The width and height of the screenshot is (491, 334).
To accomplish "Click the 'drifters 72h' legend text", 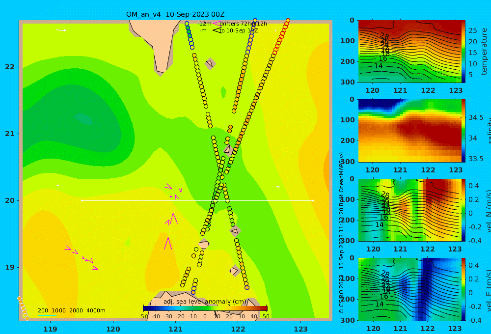I will coord(235,24).
